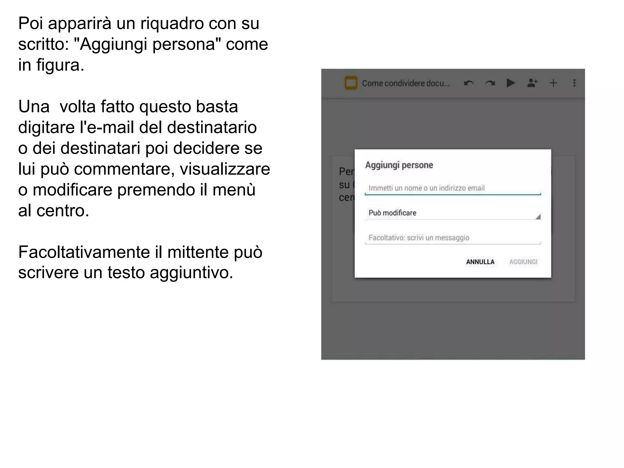Start presentation with the play icon
The width and height of the screenshot is (624, 468).
pos(511,83)
